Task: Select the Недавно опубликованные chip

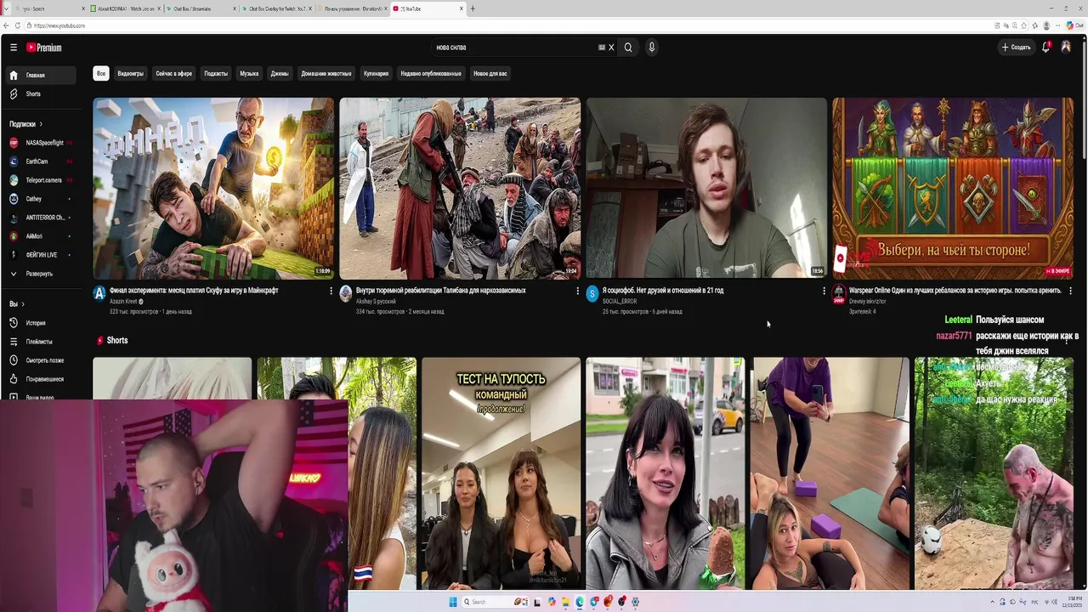Action: (x=431, y=74)
